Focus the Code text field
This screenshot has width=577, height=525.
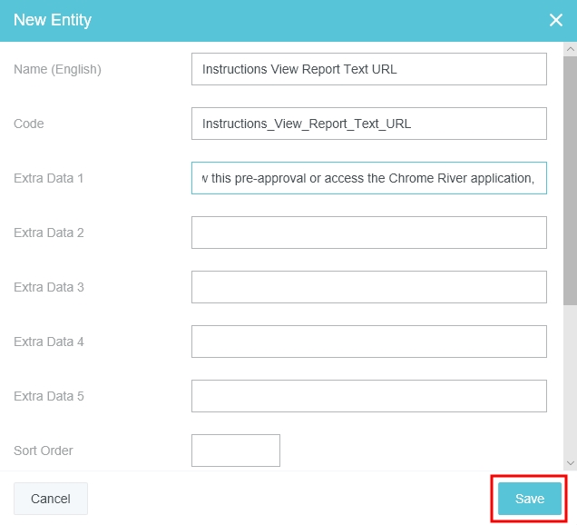pos(368,124)
